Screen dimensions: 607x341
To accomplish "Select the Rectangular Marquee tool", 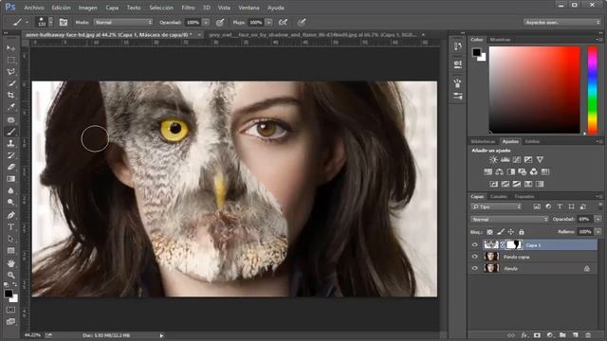I will [10, 61].
